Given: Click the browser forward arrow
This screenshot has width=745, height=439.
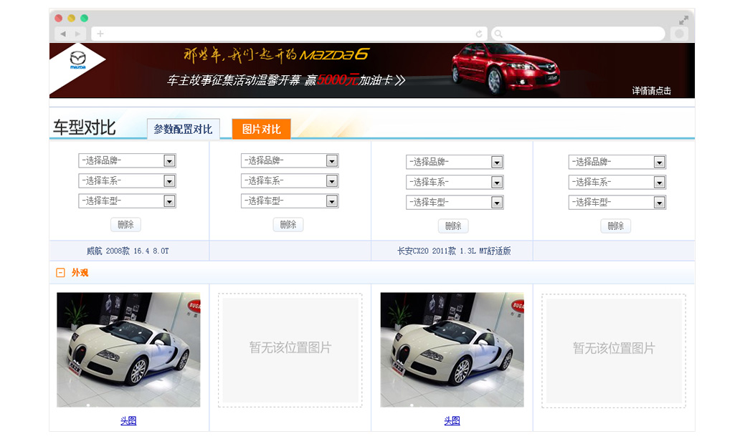Looking at the screenshot, I should pos(77,34).
